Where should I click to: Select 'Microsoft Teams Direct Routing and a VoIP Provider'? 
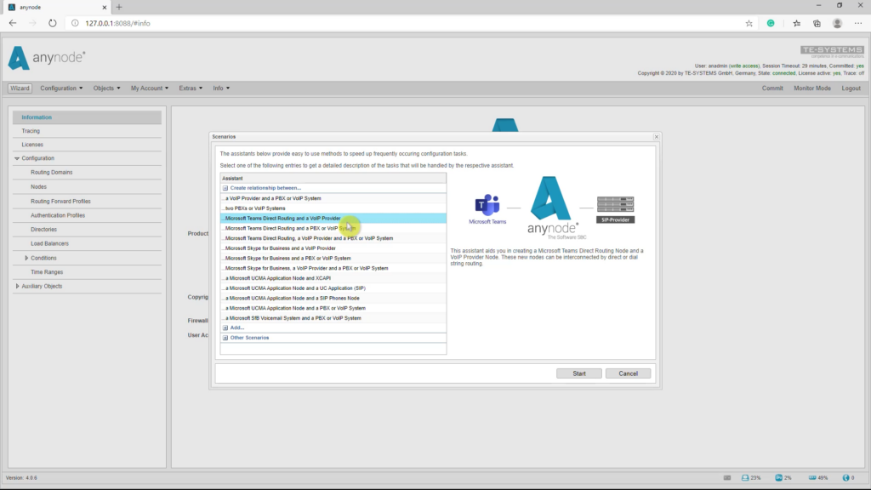click(333, 219)
